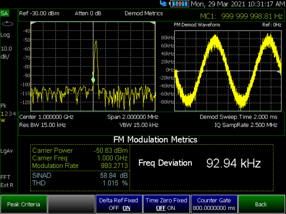Click the Log scale type label
Viewport: 286px width, 214px height.
point(5,35)
